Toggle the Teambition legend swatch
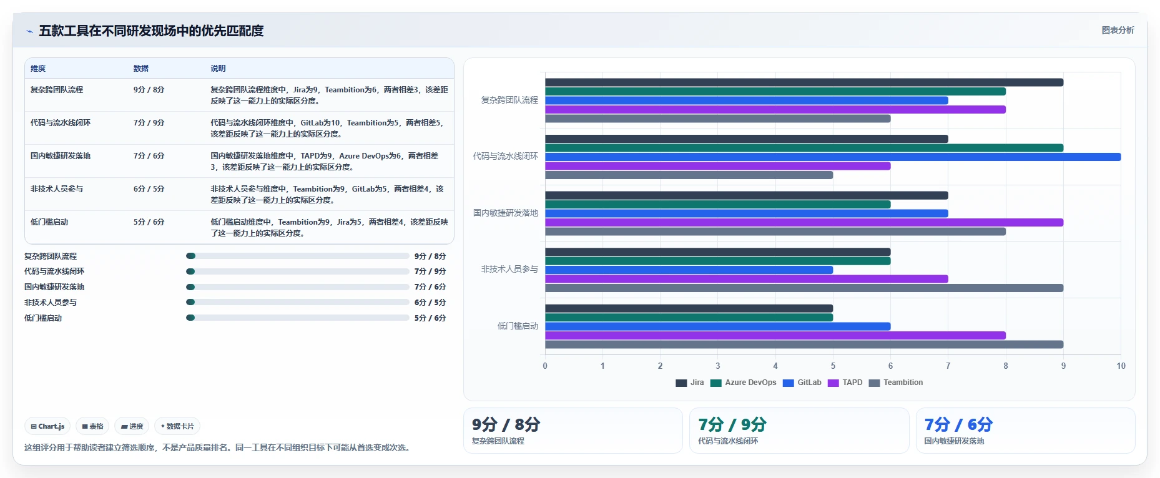Screen dimensions: 1160x478 tap(874, 383)
